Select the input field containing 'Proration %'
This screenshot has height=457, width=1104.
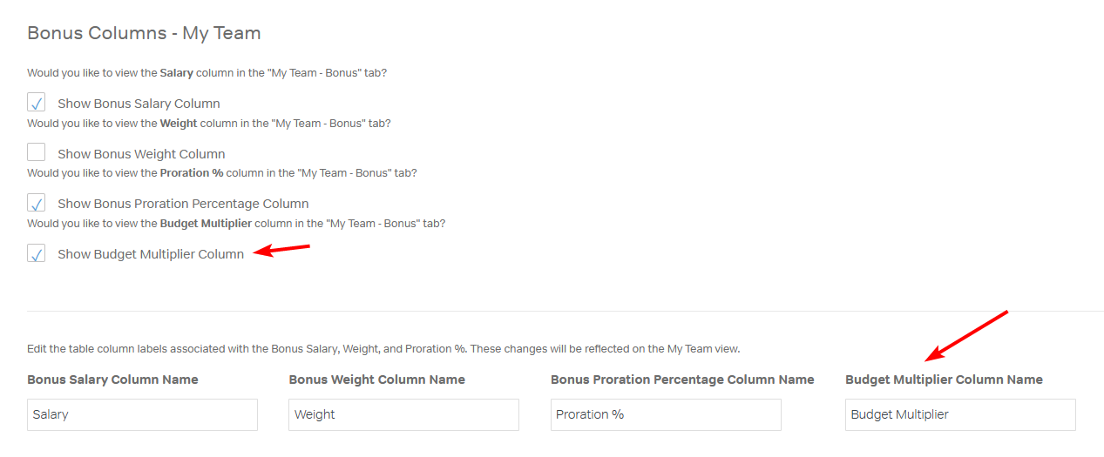[666, 414]
